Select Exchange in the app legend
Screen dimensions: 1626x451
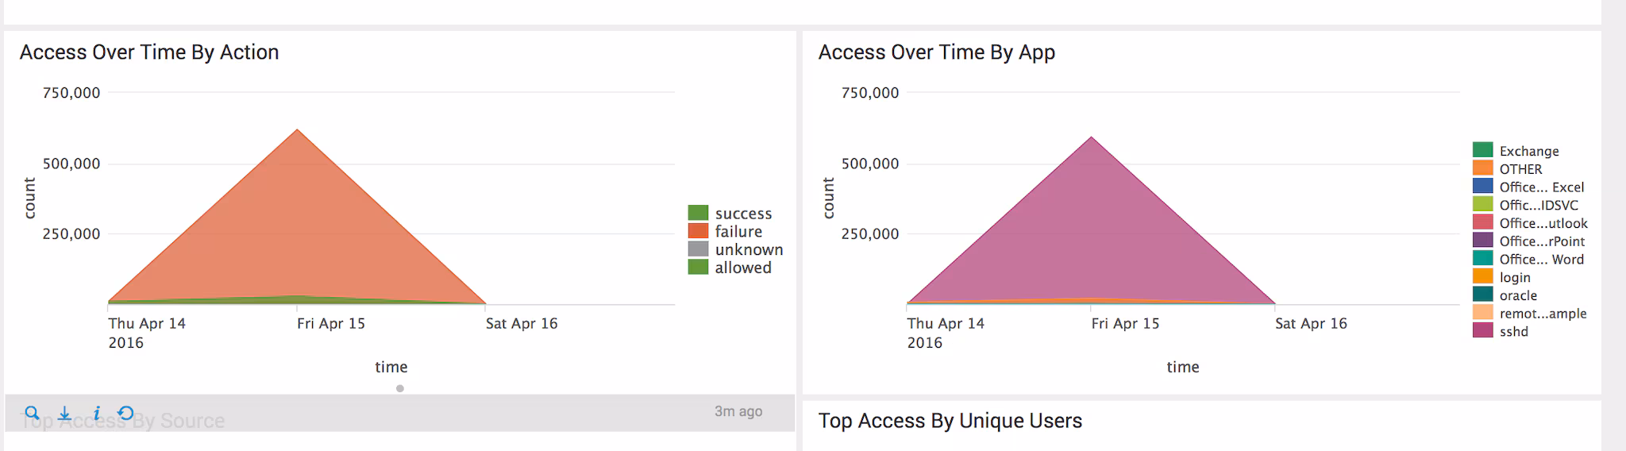click(1528, 151)
